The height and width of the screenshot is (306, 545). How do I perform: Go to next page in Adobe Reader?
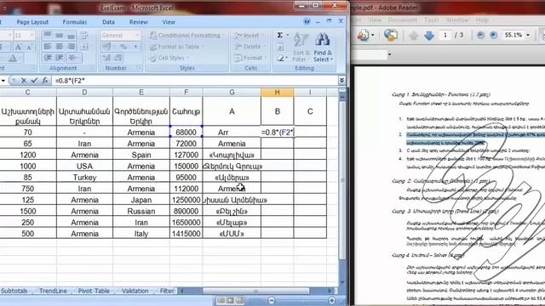coord(429,35)
